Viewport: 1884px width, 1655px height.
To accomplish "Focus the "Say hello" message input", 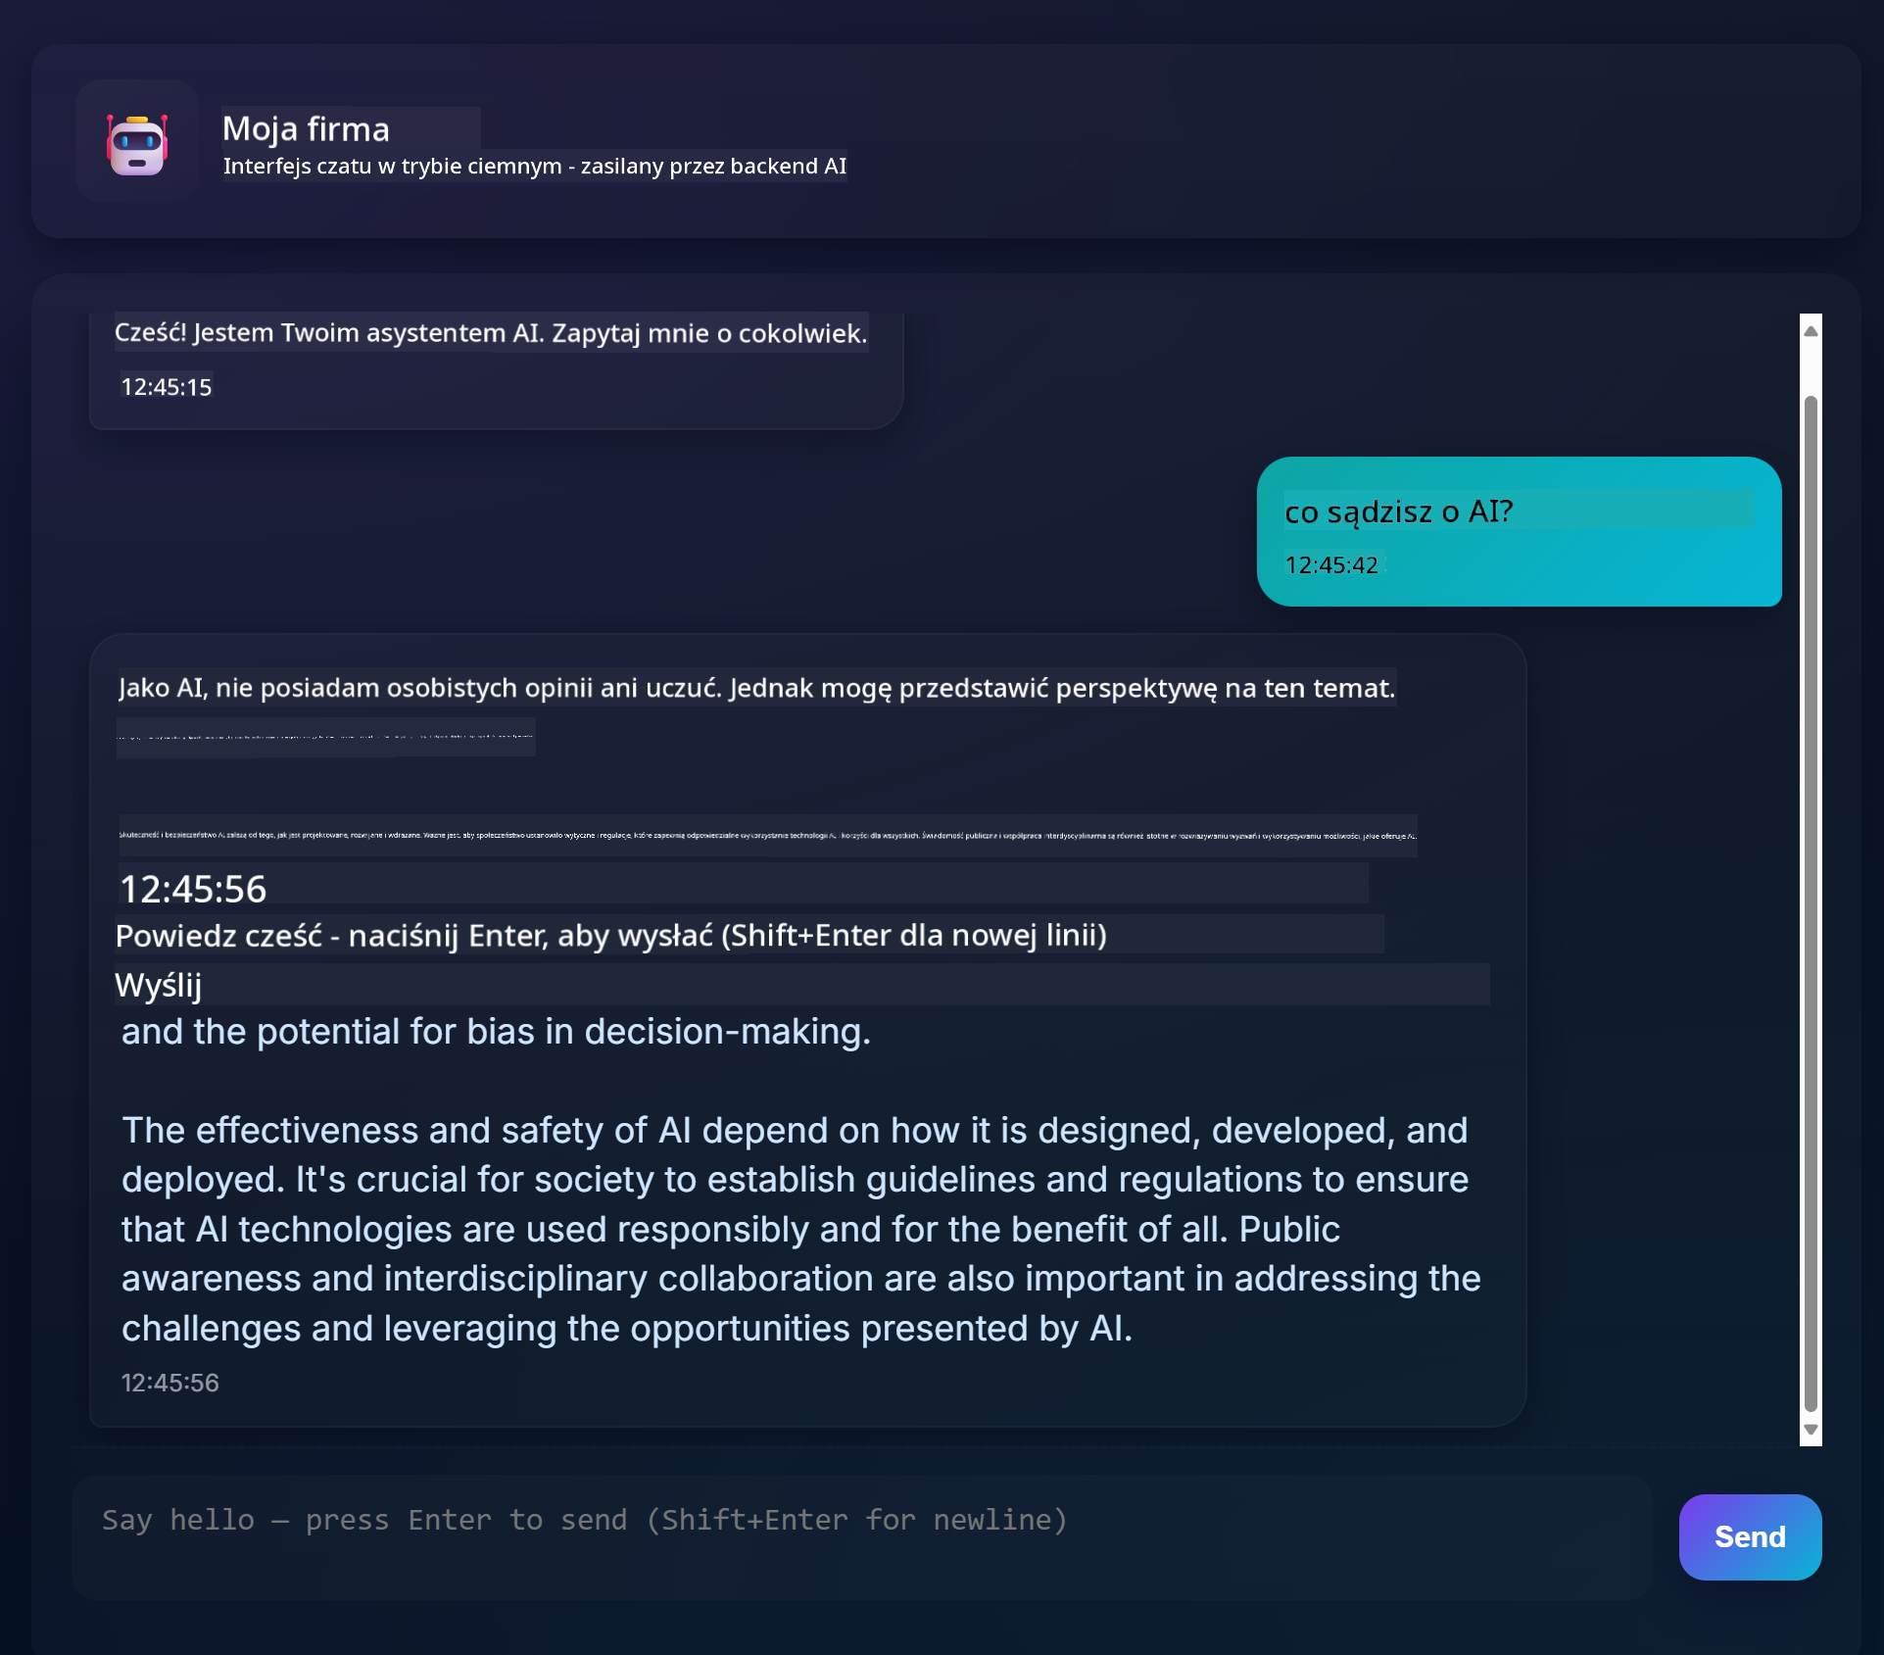I will point(862,1535).
